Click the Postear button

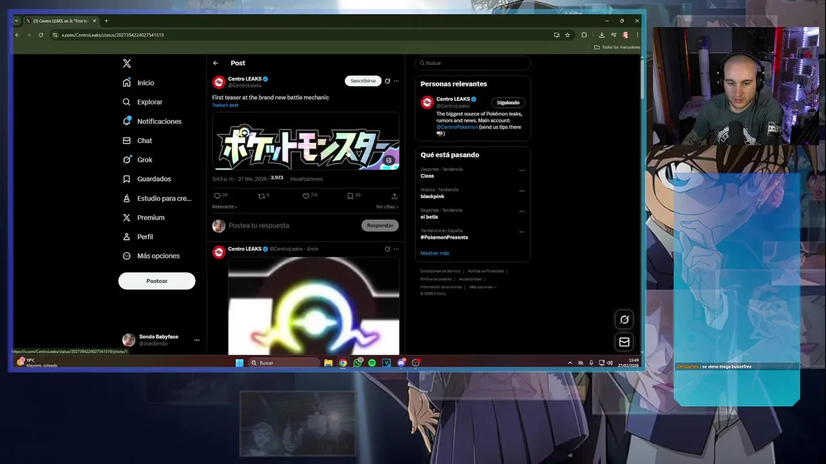tap(157, 281)
